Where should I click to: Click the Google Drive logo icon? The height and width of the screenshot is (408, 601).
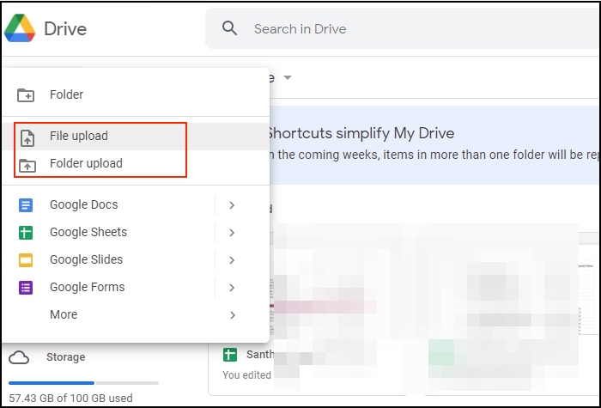click(19, 28)
